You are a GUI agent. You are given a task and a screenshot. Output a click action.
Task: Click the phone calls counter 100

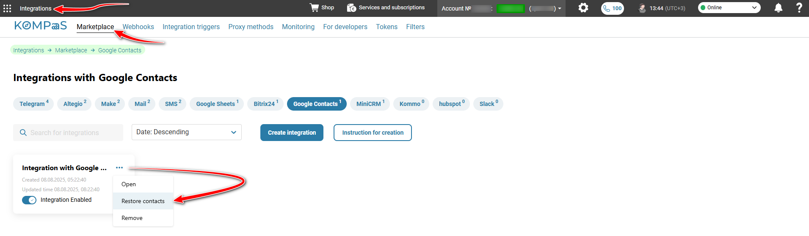[612, 8]
